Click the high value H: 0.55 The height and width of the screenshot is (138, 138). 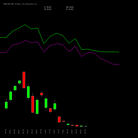70,7
